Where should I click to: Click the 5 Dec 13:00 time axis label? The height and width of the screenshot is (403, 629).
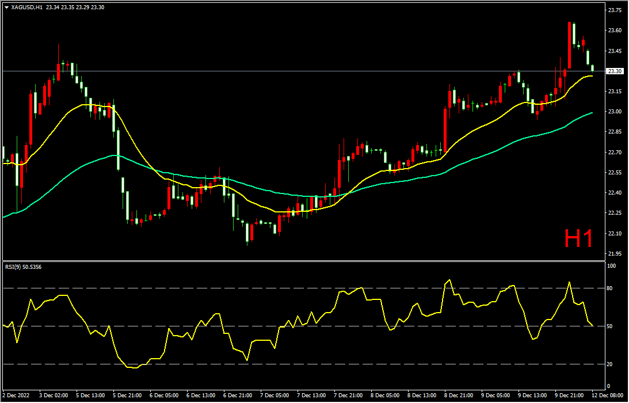pyautogui.click(x=91, y=396)
